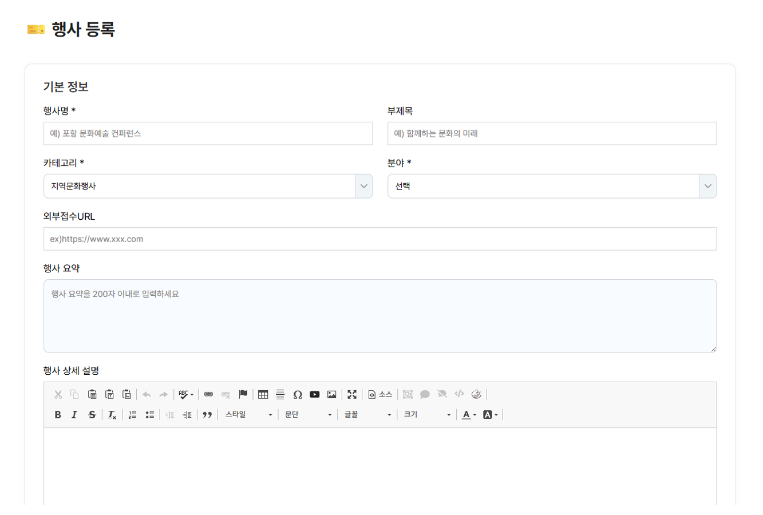This screenshot has width=763, height=515.
Task: Toggle strikethrough formatting
Action: click(92, 415)
